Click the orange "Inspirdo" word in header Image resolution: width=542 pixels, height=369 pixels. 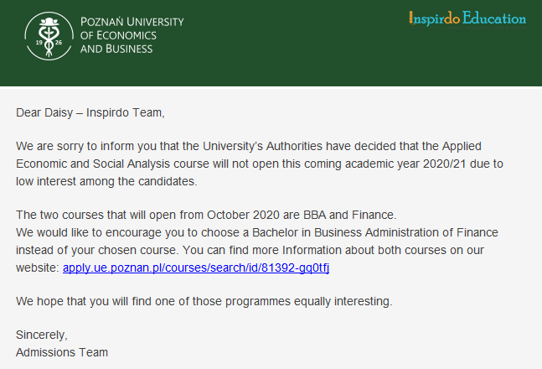434,18
